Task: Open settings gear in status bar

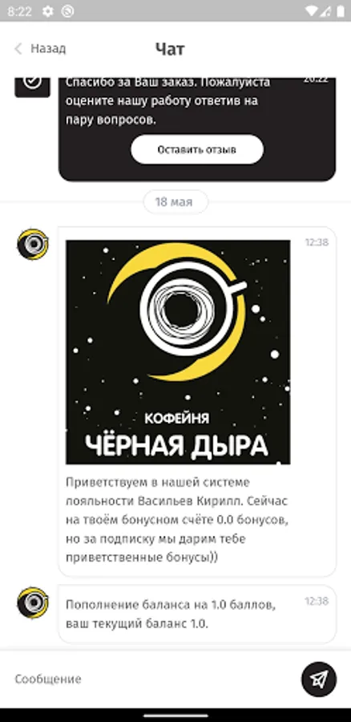Action: [x=48, y=11]
